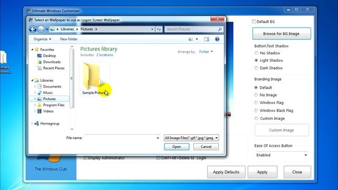Click Apply Defaults button
The height and width of the screenshot is (190, 338).
[x=226, y=172]
